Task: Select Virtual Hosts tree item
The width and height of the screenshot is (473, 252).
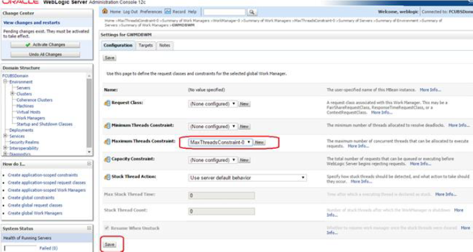Action: point(29,112)
